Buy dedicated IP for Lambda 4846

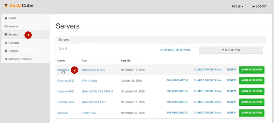pos(177,102)
